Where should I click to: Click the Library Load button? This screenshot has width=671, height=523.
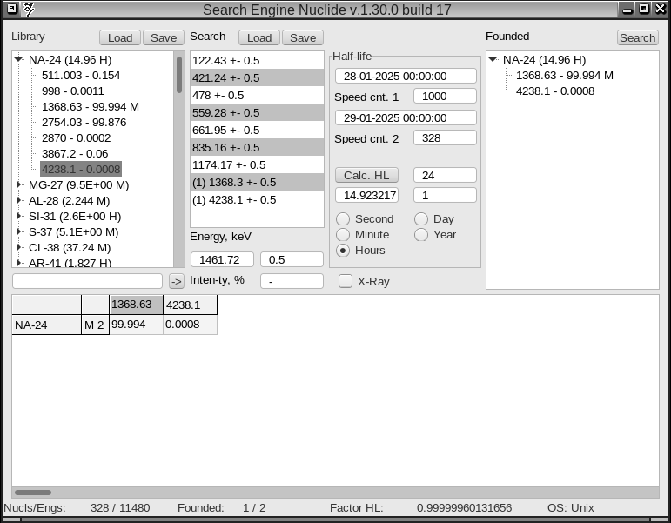(x=119, y=37)
